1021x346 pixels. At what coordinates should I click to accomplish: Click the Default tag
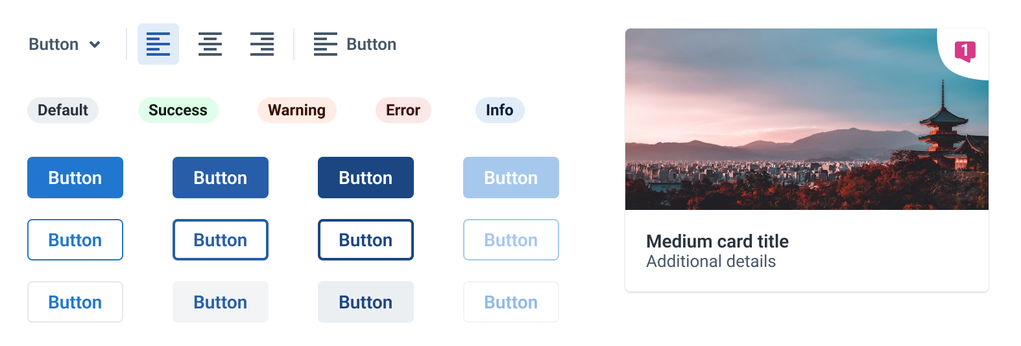[x=63, y=110]
